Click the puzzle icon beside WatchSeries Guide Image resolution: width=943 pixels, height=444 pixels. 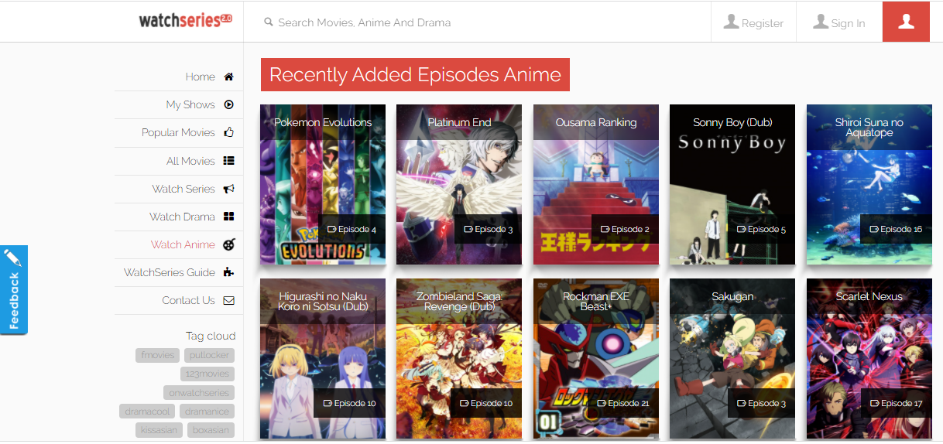228,272
